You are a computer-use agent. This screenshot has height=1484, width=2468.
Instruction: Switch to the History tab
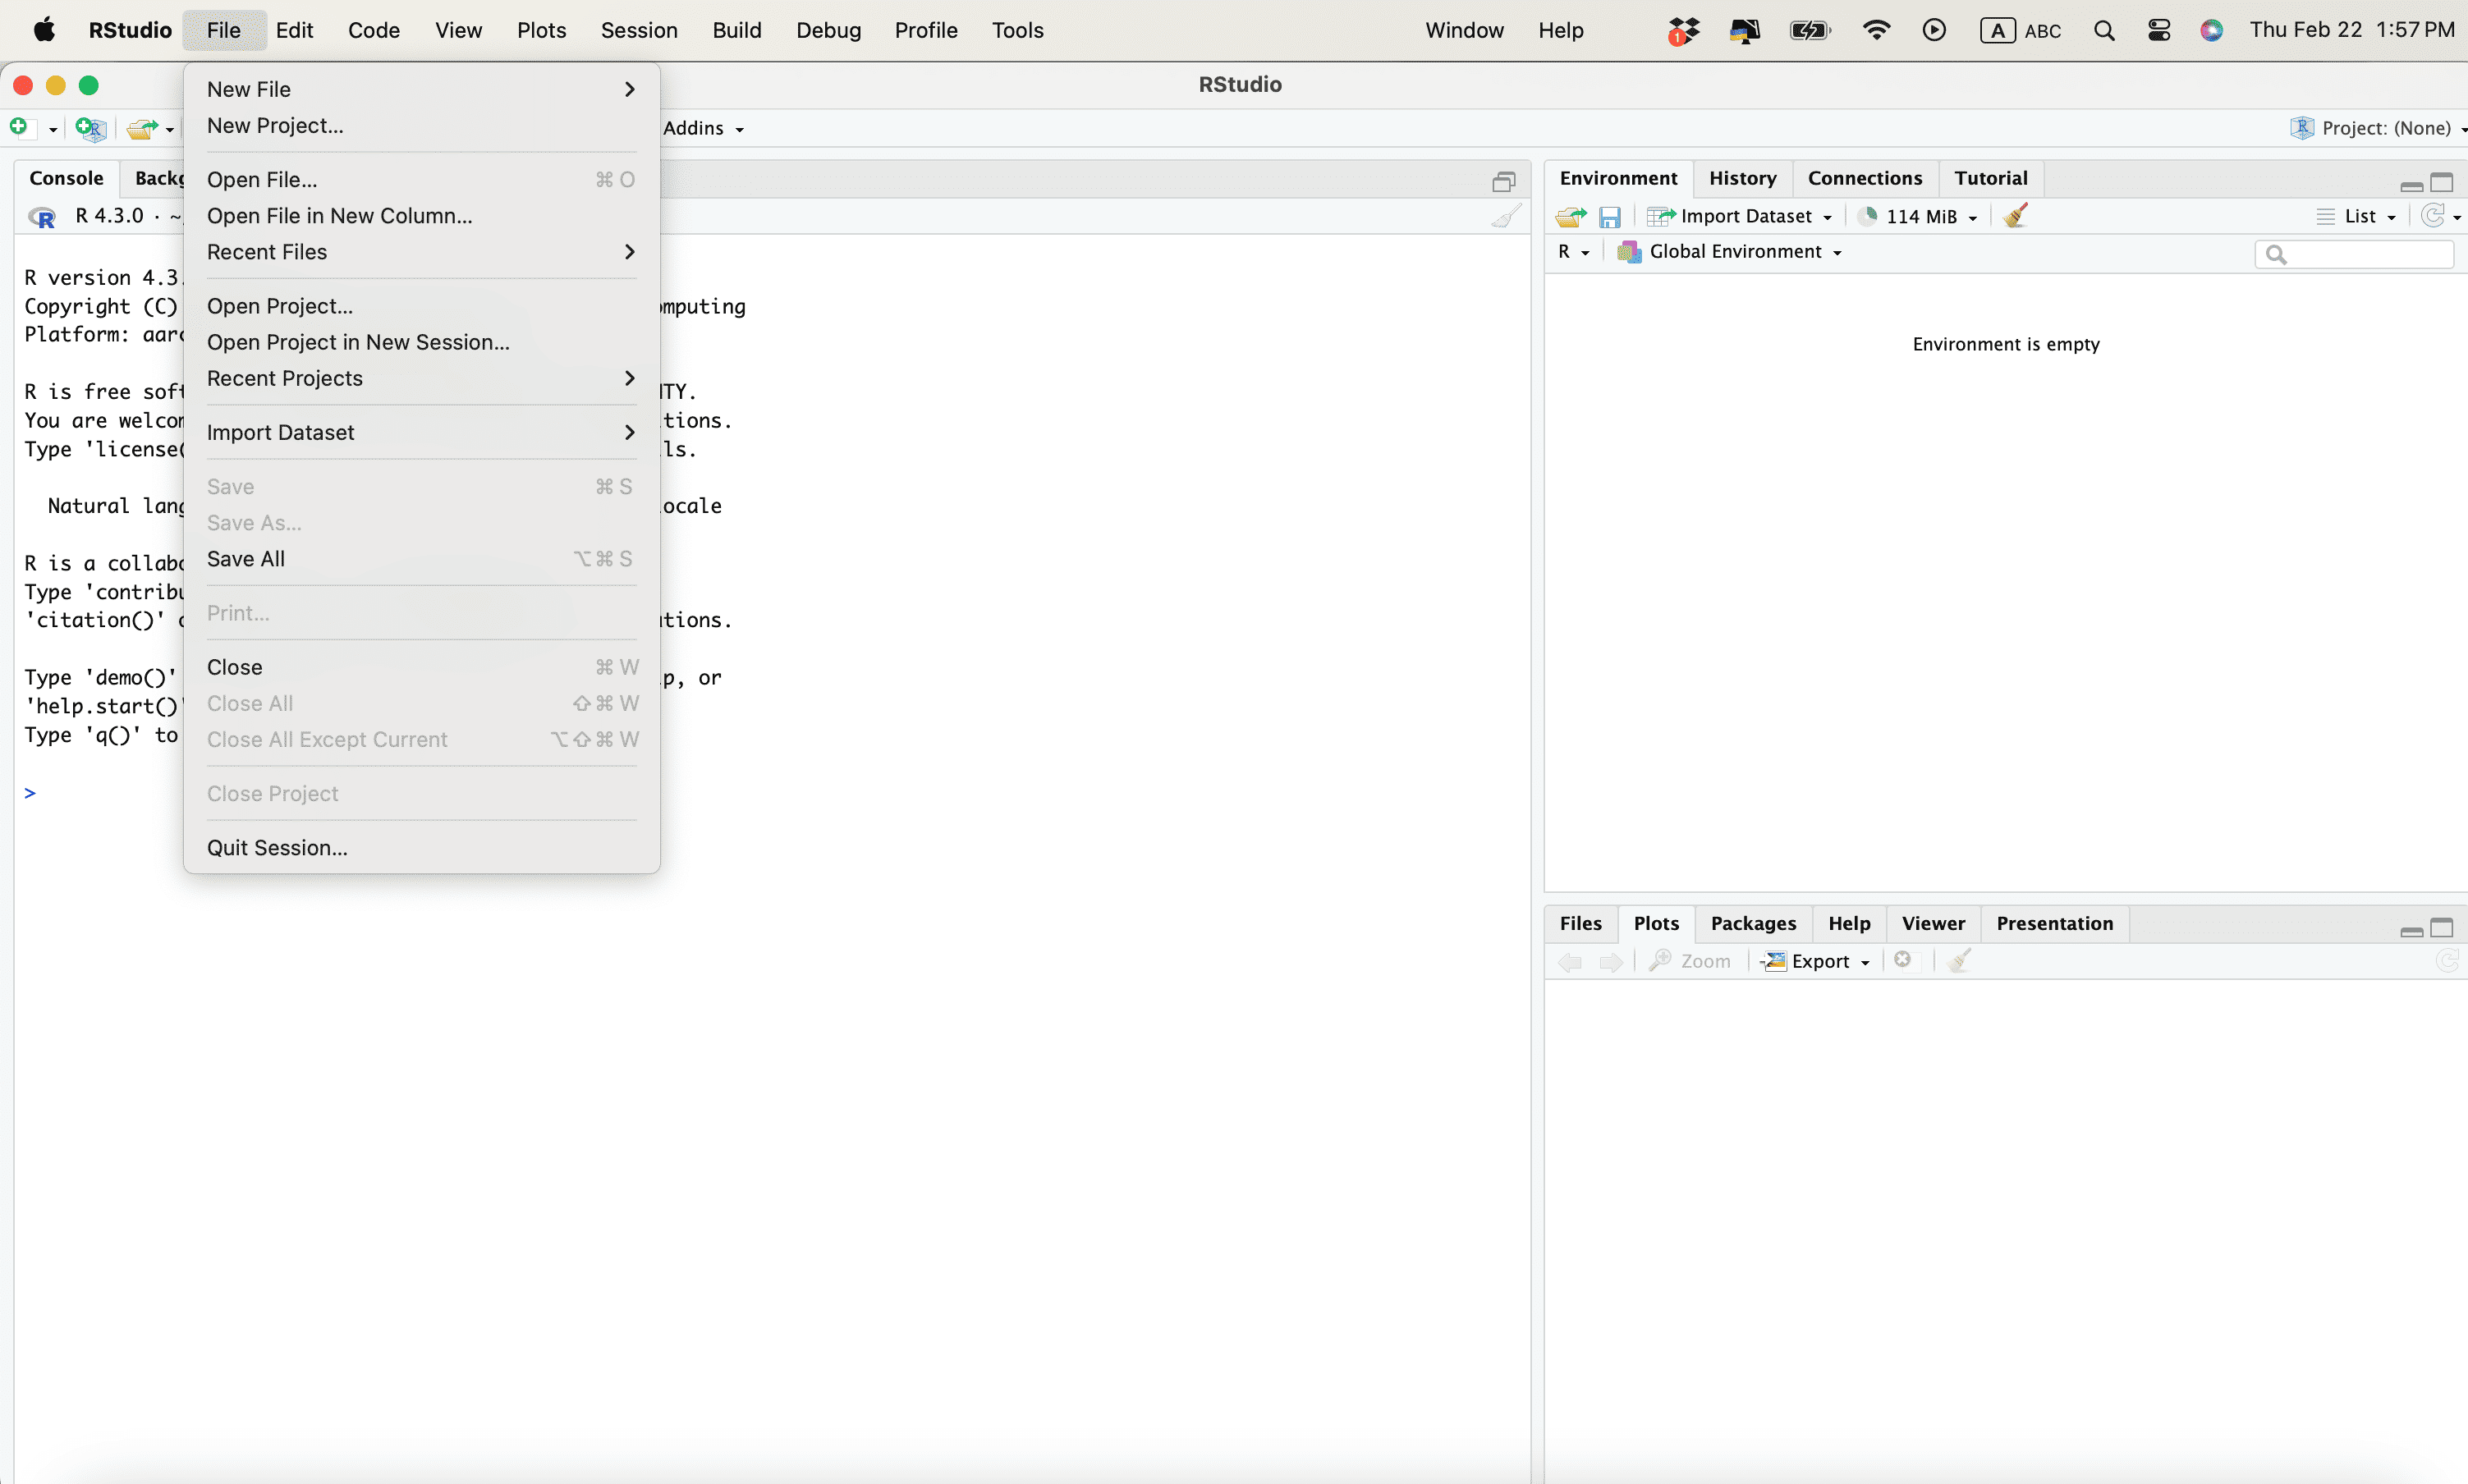pos(1742,178)
